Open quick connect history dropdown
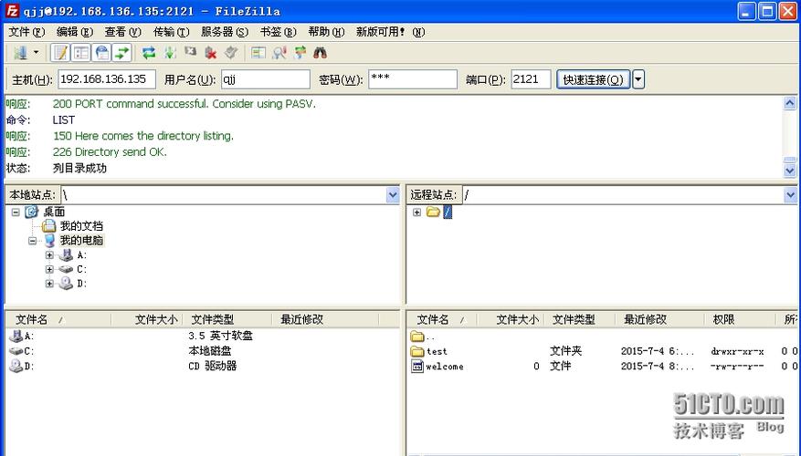This screenshot has width=801, height=456. click(638, 79)
